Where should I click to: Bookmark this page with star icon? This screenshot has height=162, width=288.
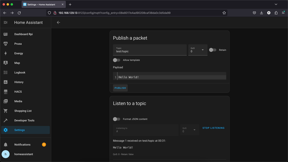click(224, 13)
